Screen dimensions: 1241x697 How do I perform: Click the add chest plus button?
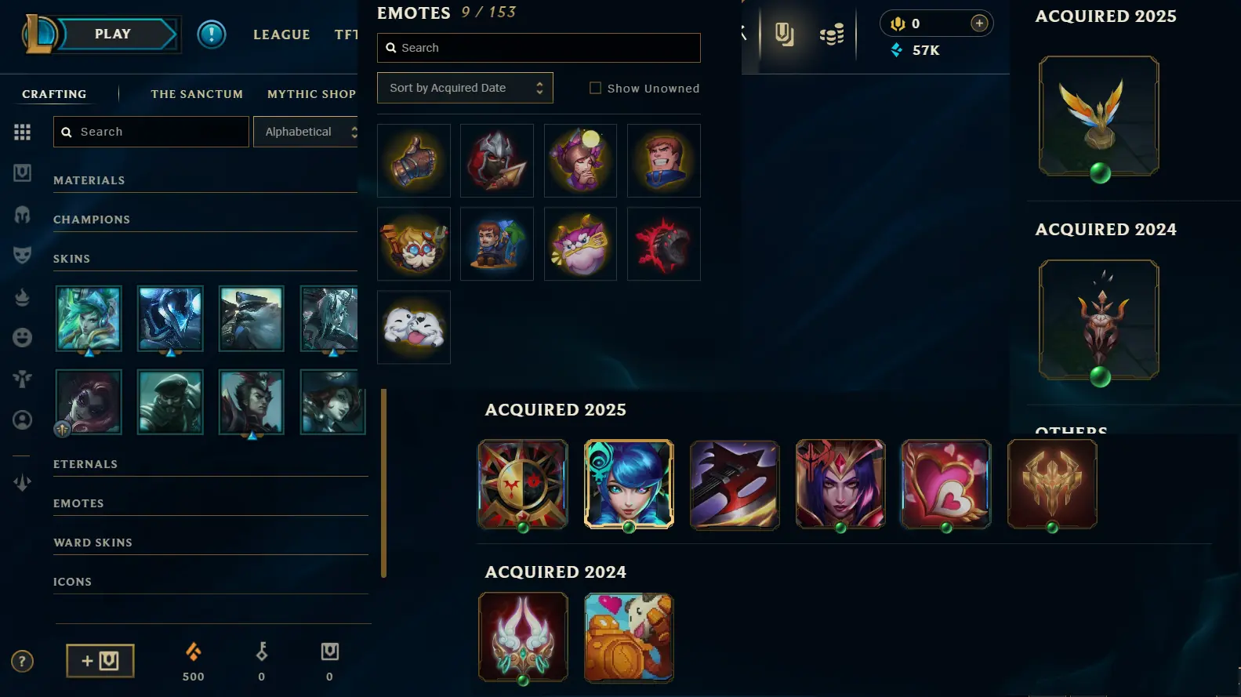[100, 661]
